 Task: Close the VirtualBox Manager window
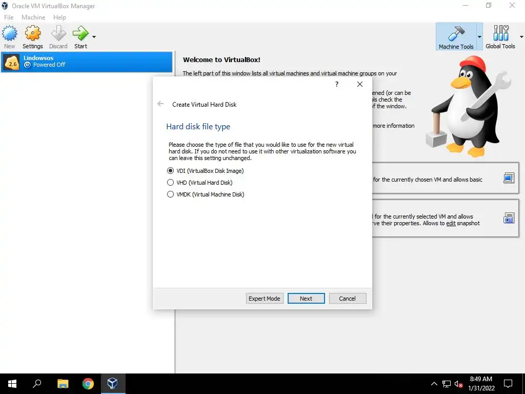(512, 6)
